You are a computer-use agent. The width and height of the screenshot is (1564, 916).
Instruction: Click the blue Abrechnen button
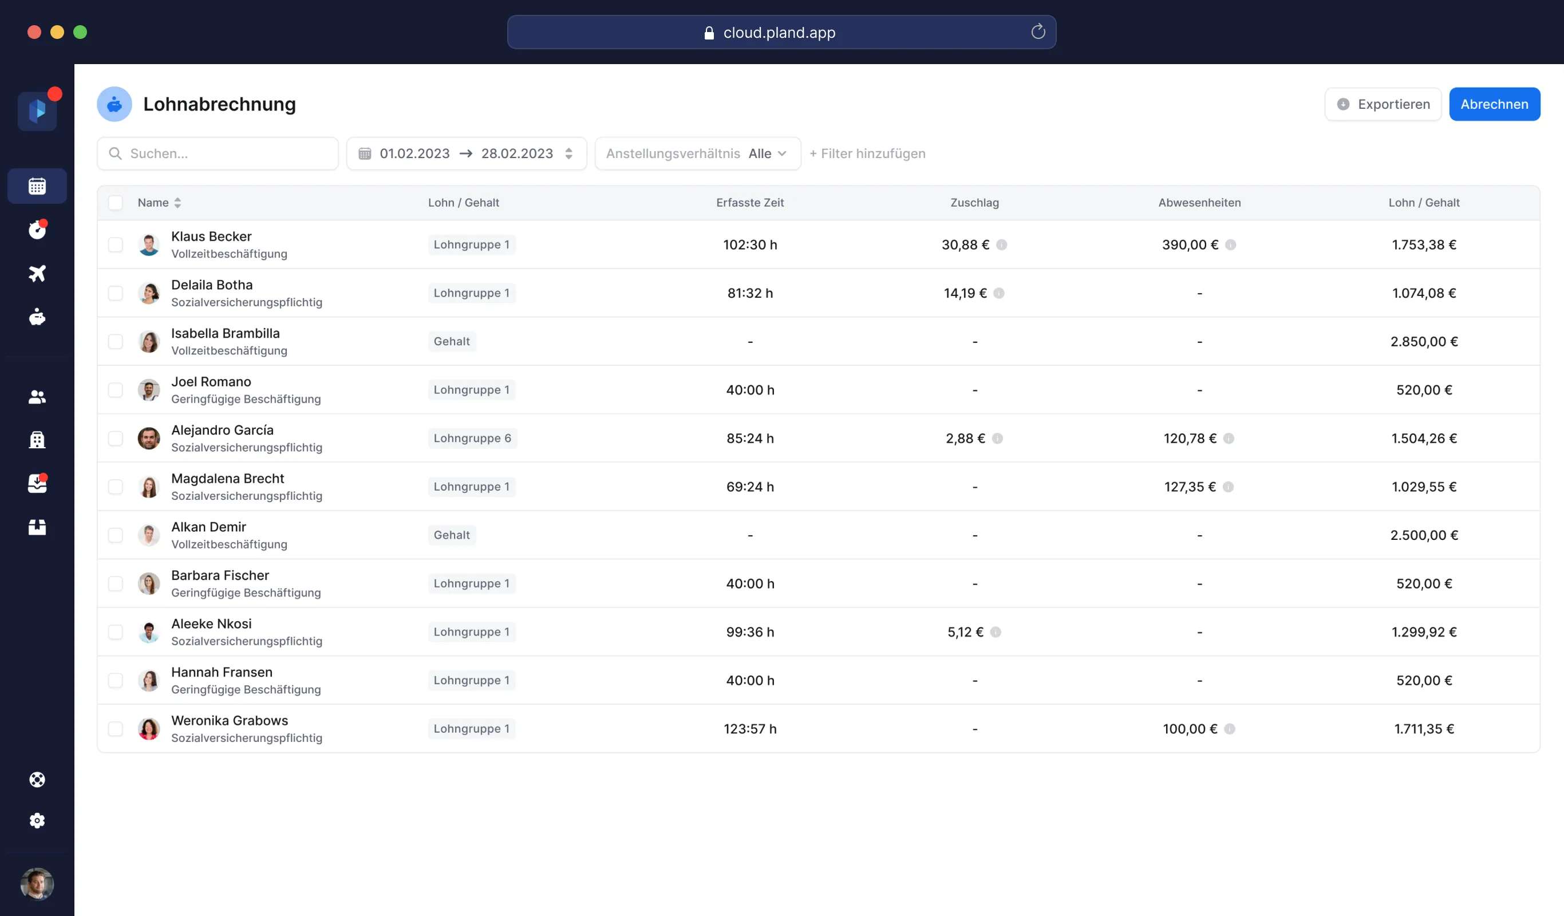coord(1495,104)
